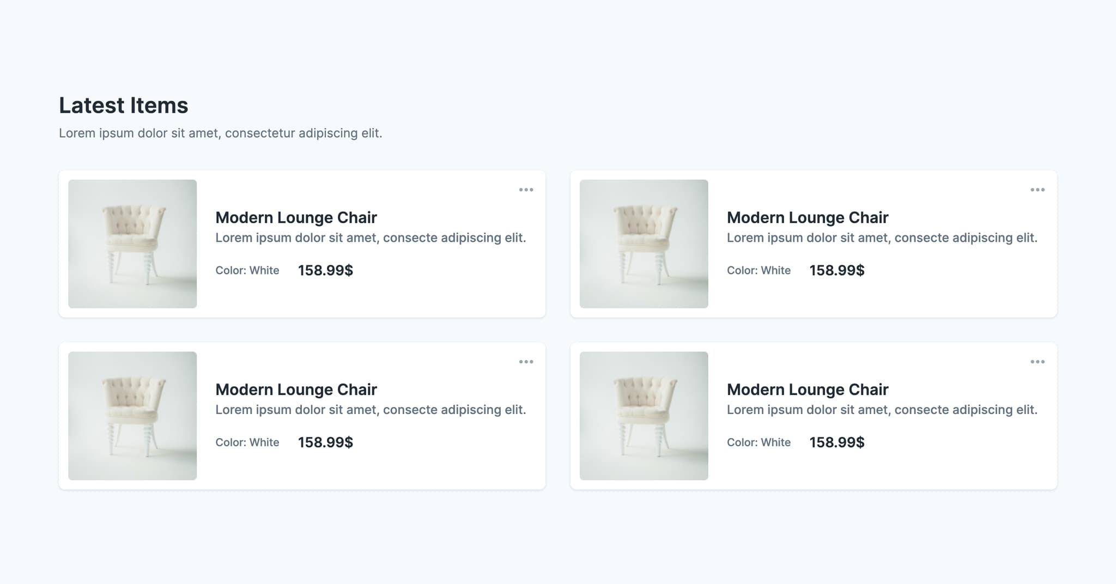Open the Modern Lounge Chair title in the top-right card

(807, 217)
